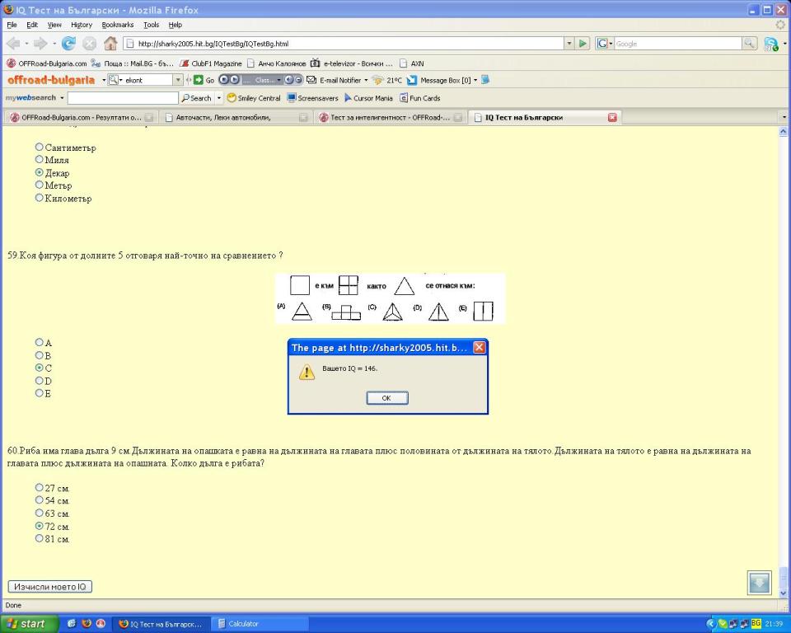791x633 pixels.
Task: Select answer E for question 59
Action: (39, 393)
